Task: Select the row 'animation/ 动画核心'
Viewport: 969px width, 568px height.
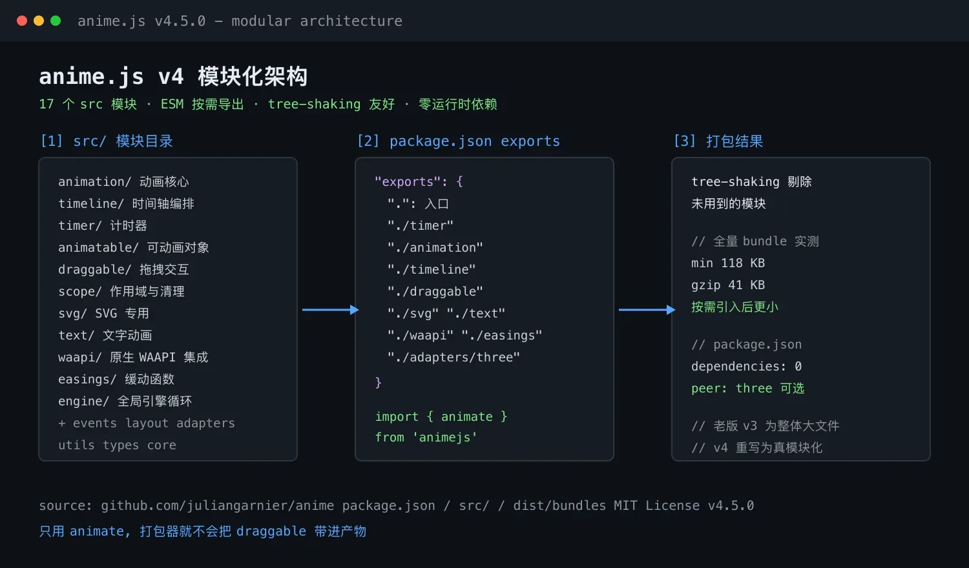Action: point(123,181)
